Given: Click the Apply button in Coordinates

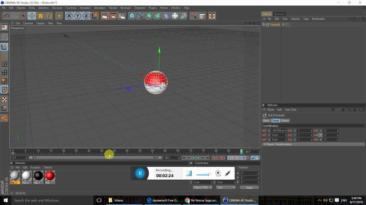Looking at the screenshot, I should click(249, 187).
